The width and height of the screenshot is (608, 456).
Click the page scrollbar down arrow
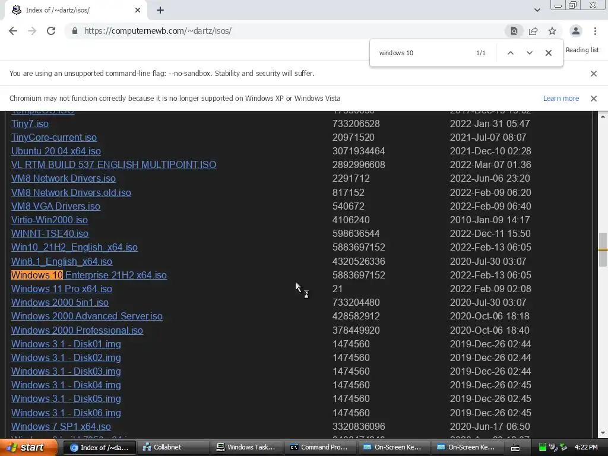pos(603,433)
